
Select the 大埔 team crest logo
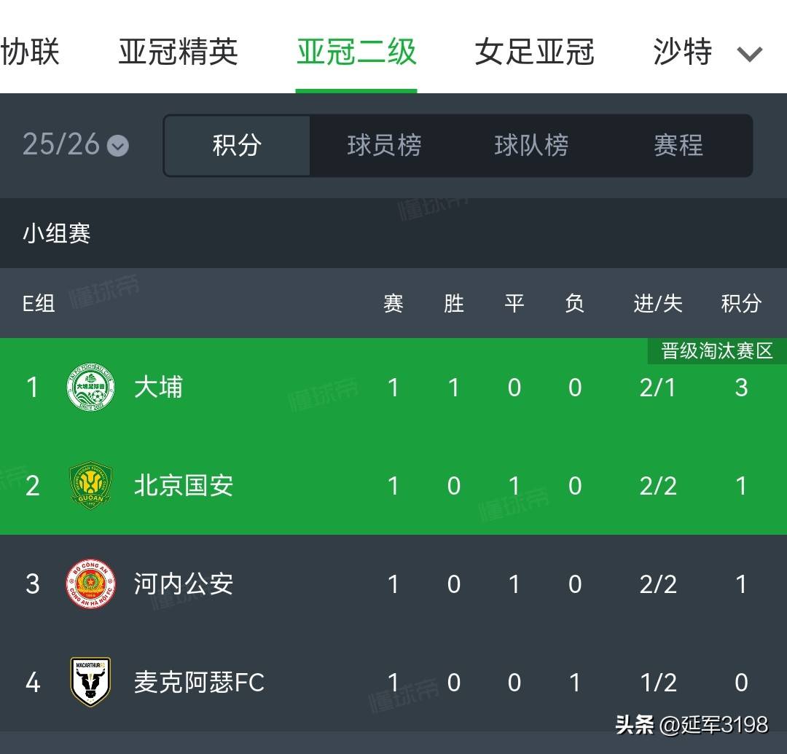pyautogui.click(x=91, y=388)
